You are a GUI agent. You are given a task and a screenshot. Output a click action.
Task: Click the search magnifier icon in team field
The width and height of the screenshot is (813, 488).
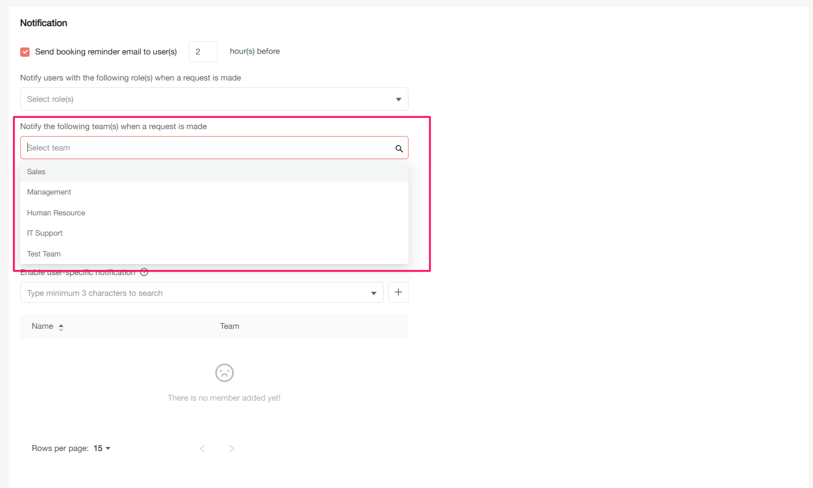[399, 149]
